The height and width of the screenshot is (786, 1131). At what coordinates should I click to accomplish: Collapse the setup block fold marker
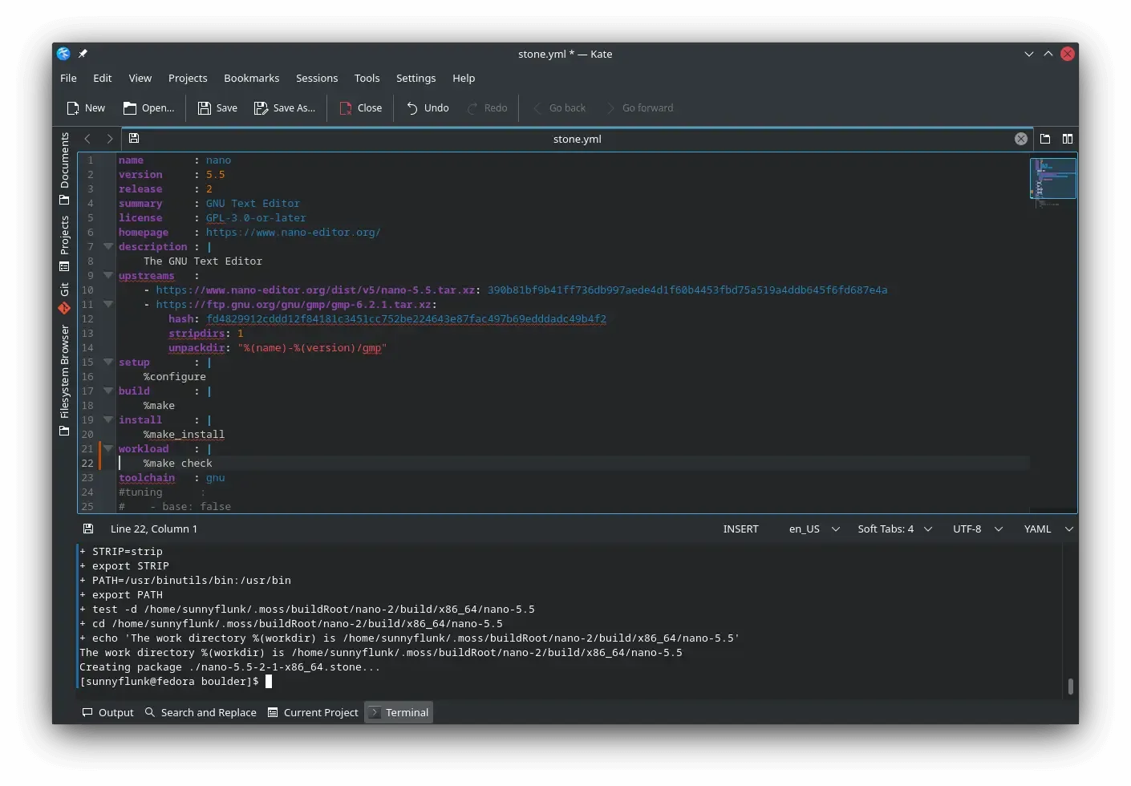click(108, 362)
